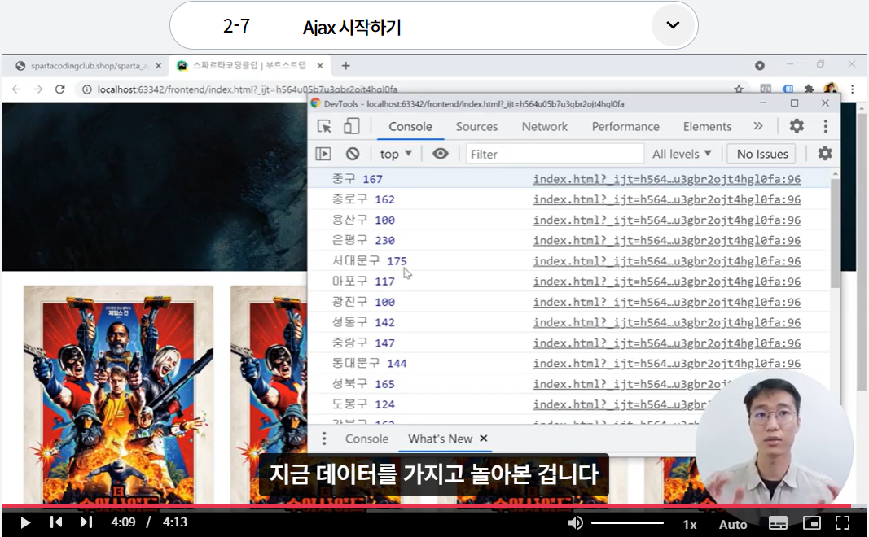The width and height of the screenshot is (869, 537).
Task: Open drawer three-dot menu beside Console
Action: pyautogui.click(x=323, y=439)
